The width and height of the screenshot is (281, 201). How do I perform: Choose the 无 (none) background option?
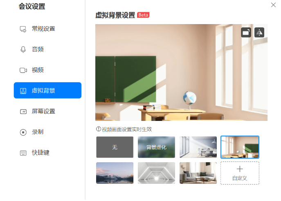[115, 147]
